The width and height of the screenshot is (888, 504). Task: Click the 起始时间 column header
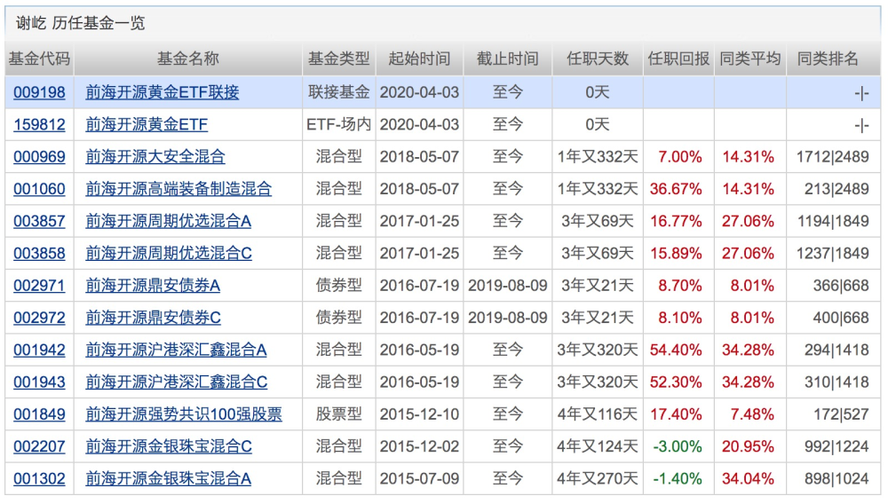tap(419, 59)
